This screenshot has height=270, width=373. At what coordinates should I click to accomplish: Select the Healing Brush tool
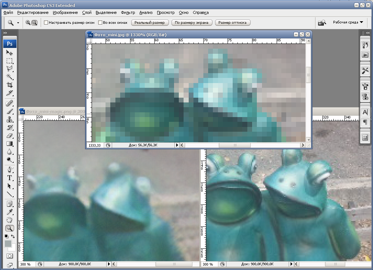[x=10, y=104]
